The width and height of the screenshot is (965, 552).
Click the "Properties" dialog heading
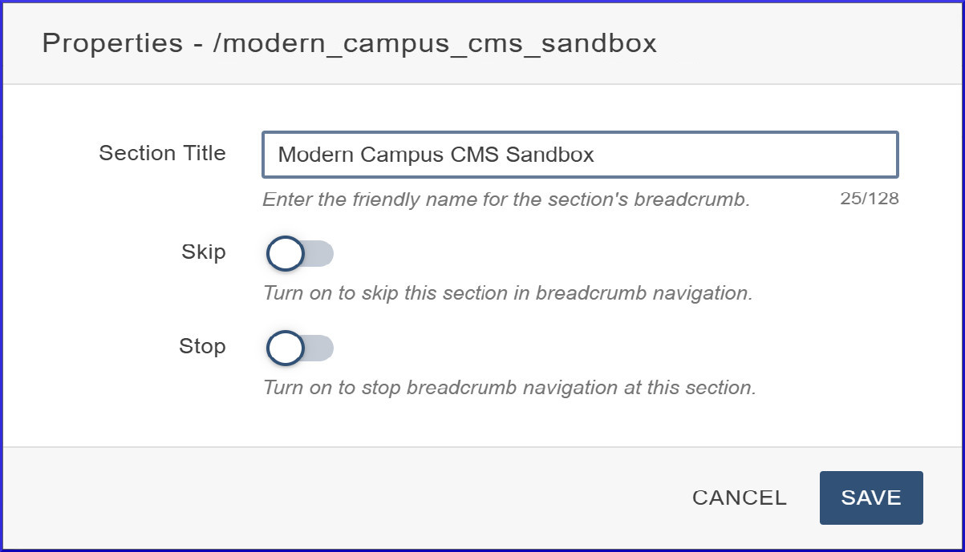(112, 43)
